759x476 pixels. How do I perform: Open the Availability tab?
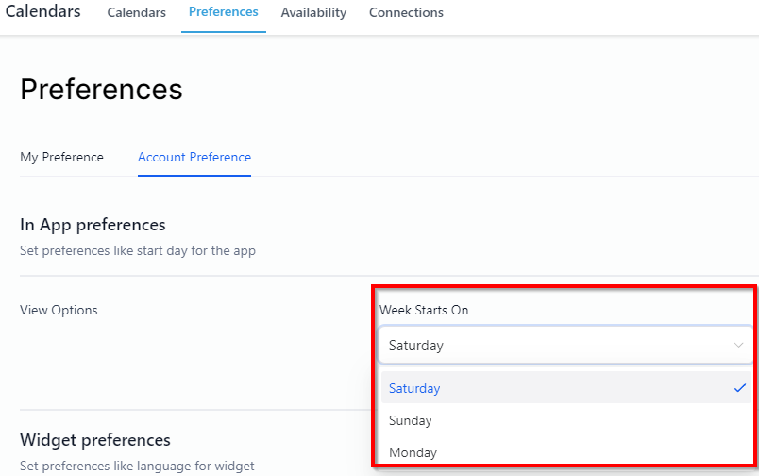(313, 13)
